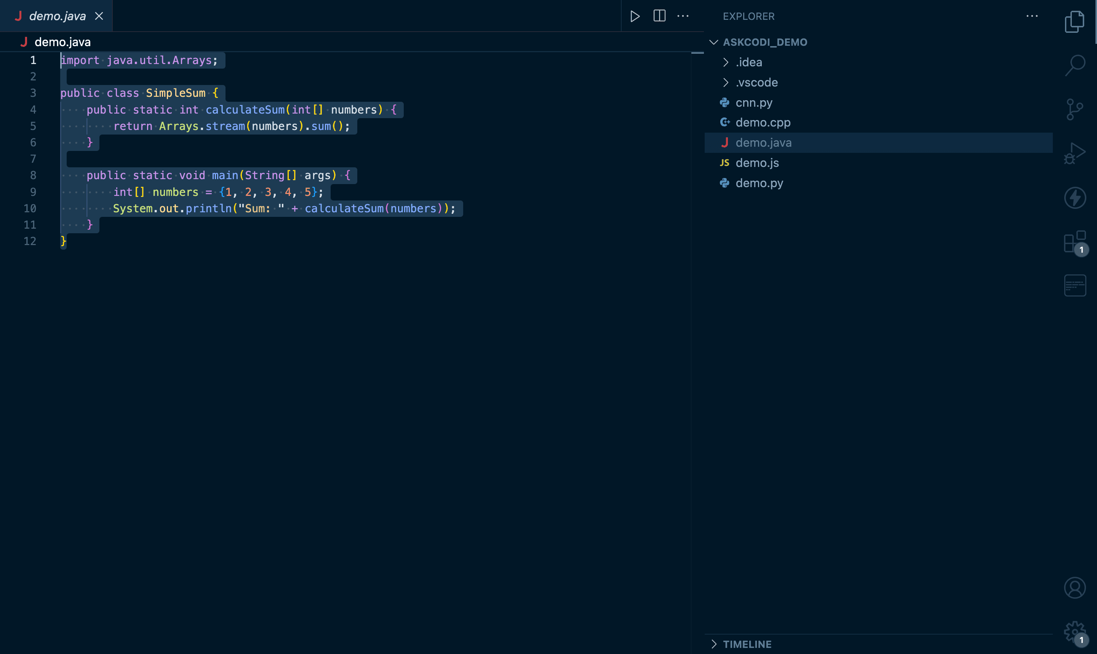Click 'main' method name on line 8
Screen dimensions: 1097x654
225,175
